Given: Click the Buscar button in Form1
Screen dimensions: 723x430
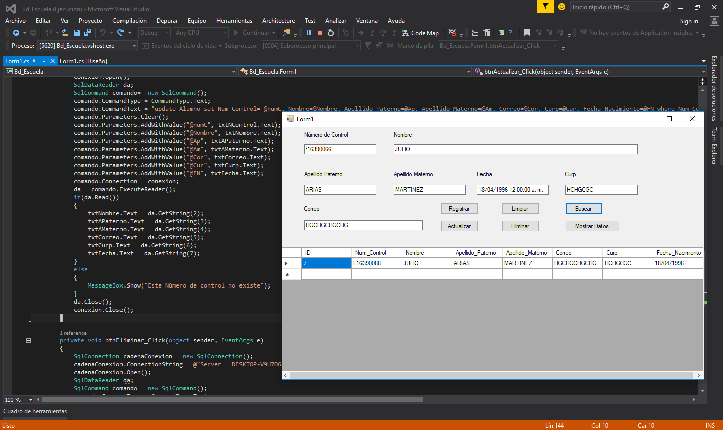Looking at the screenshot, I should (x=584, y=209).
